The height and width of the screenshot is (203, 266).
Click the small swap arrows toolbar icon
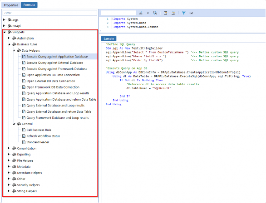pyautogui.click(x=148, y=13)
